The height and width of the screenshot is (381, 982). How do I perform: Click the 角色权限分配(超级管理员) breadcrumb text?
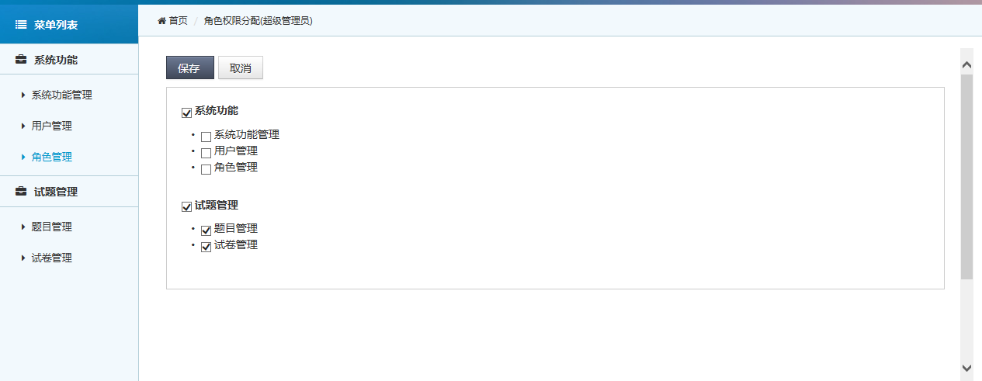259,21
